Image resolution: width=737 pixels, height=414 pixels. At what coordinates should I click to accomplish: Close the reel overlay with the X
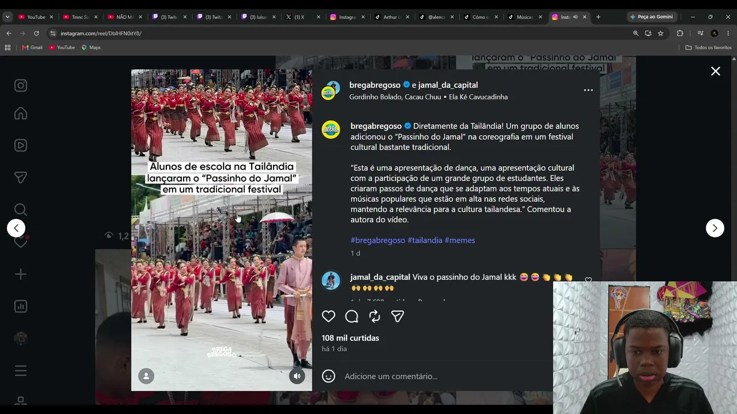point(716,71)
